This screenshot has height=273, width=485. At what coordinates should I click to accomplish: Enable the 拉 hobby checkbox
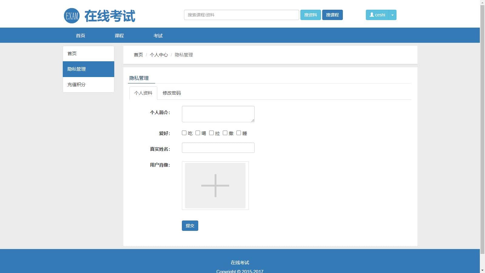[x=211, y=133]
